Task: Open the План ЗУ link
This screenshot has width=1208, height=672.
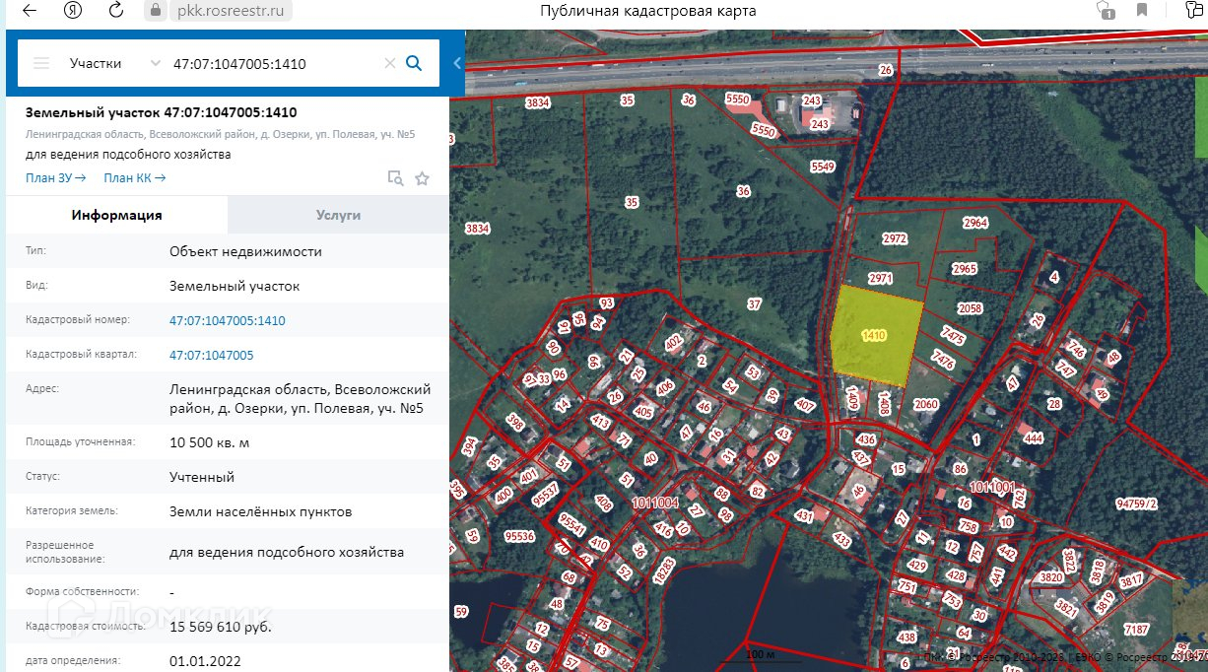Action: point(56,177)
